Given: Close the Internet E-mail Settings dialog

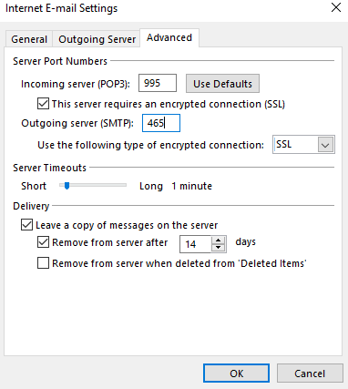Looking at the screenshot, I should pyautogui.click(x=336, y=7).
